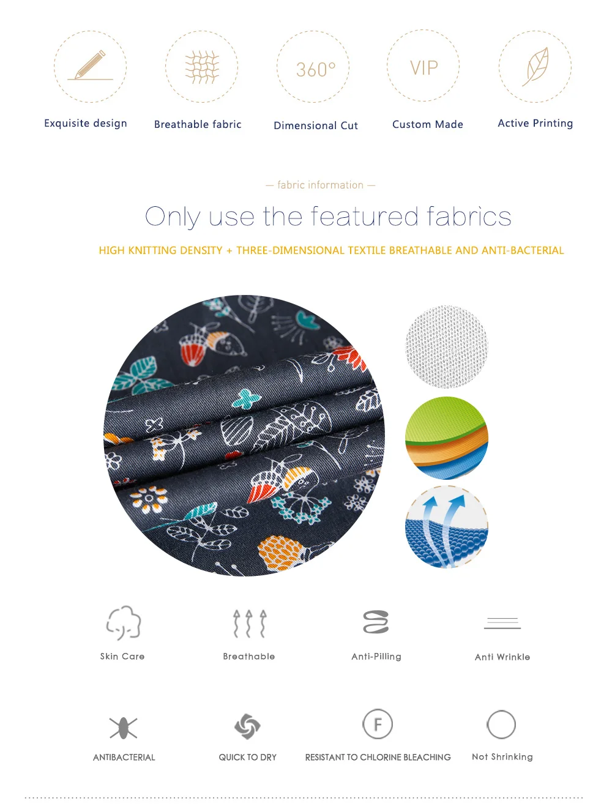Screen dimensions: 612x809
Task: Click the blue airflow arrows thumbnail
Action: 447,527
